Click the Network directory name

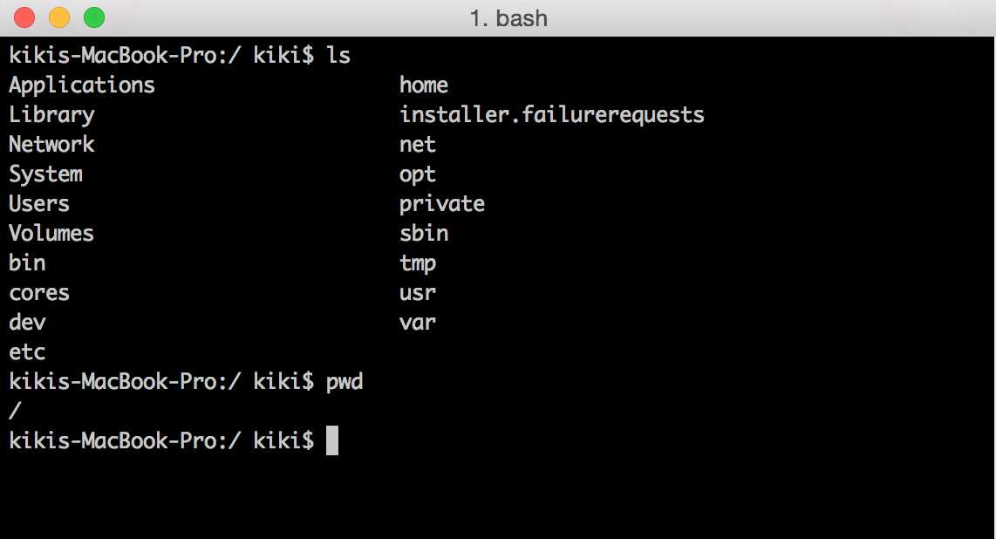tap(51, 144)
